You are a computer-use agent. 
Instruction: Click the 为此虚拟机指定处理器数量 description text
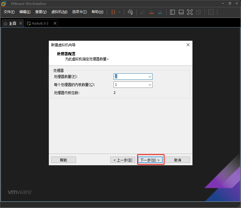pyautogui.click(x=87, y=59)
